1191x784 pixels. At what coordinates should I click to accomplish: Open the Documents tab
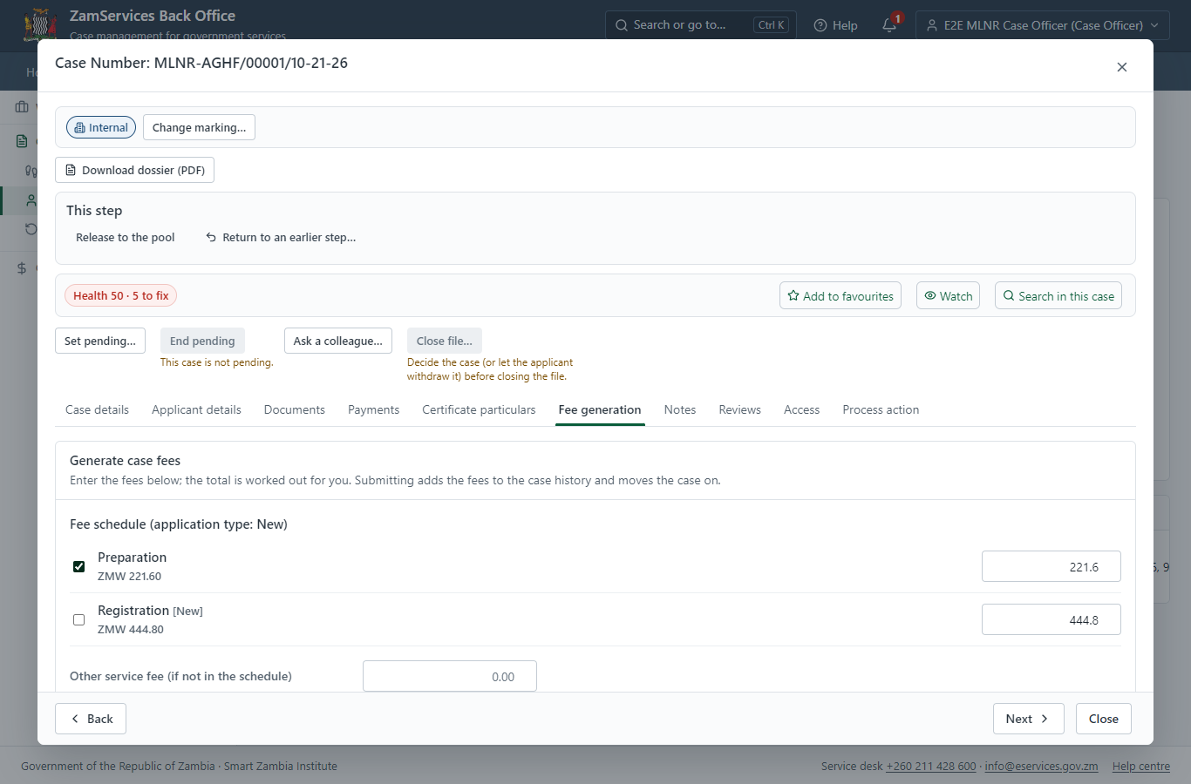295,409
